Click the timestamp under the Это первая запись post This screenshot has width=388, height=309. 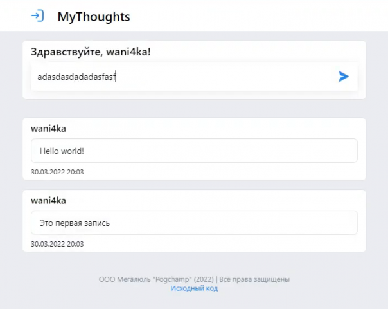[57, 244]
